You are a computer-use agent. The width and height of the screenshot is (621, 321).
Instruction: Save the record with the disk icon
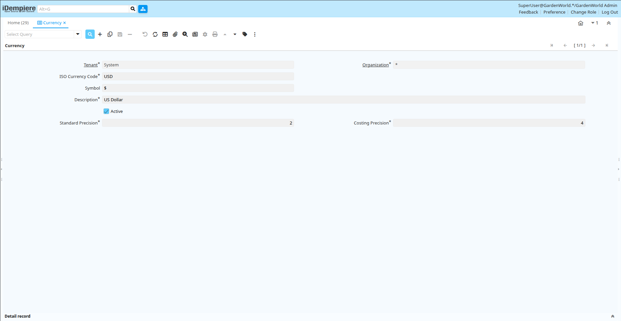[120, 34]
